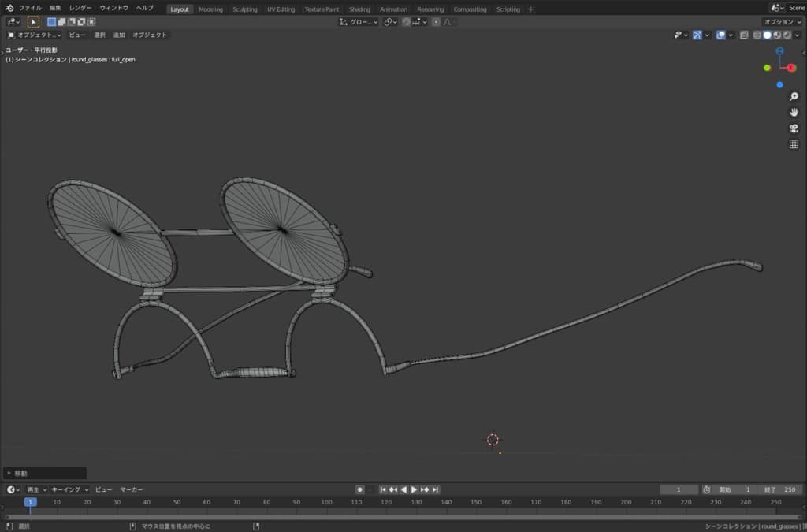Open the pivot point dropdown

[391, 22]
